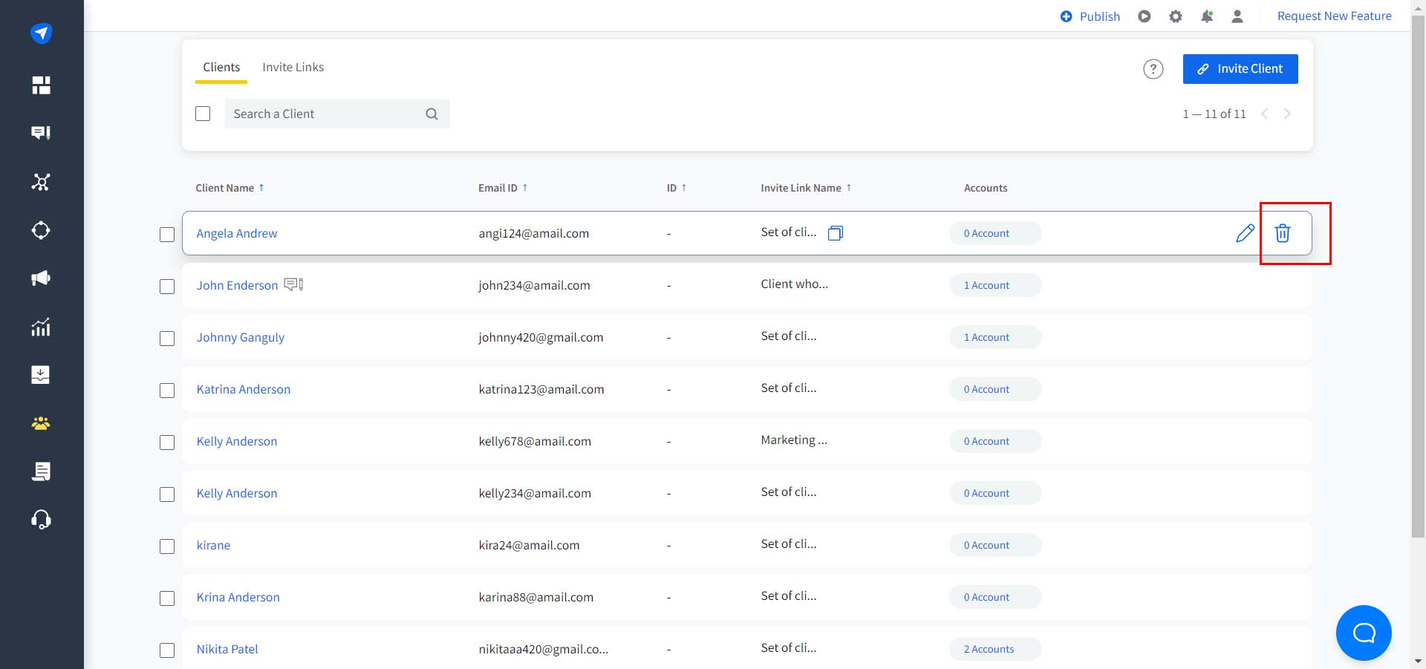The width and height of the screenshot is (1426, 669).
Task: Go to previous page arrow
Action: tap(1265, 114)
